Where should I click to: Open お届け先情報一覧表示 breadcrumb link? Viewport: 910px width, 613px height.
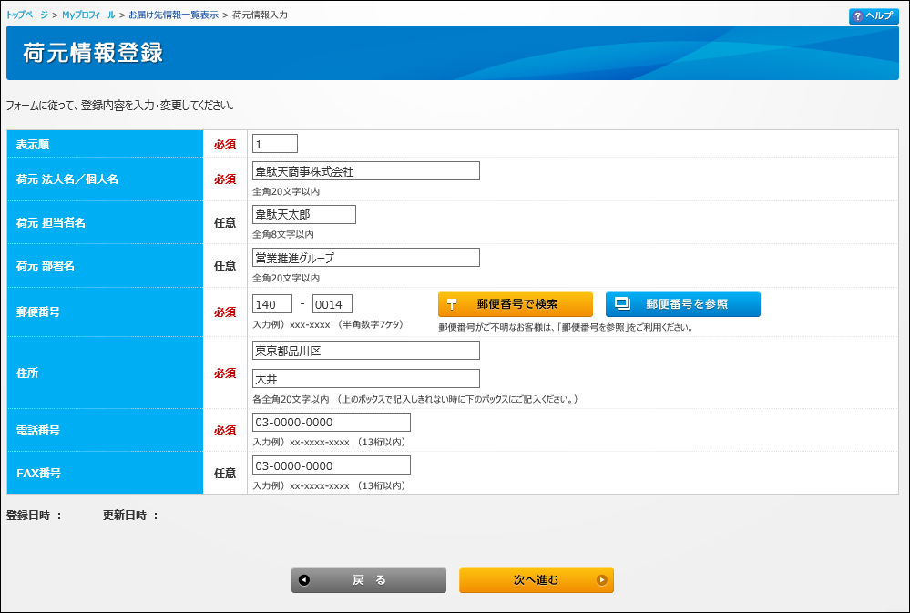173,15
